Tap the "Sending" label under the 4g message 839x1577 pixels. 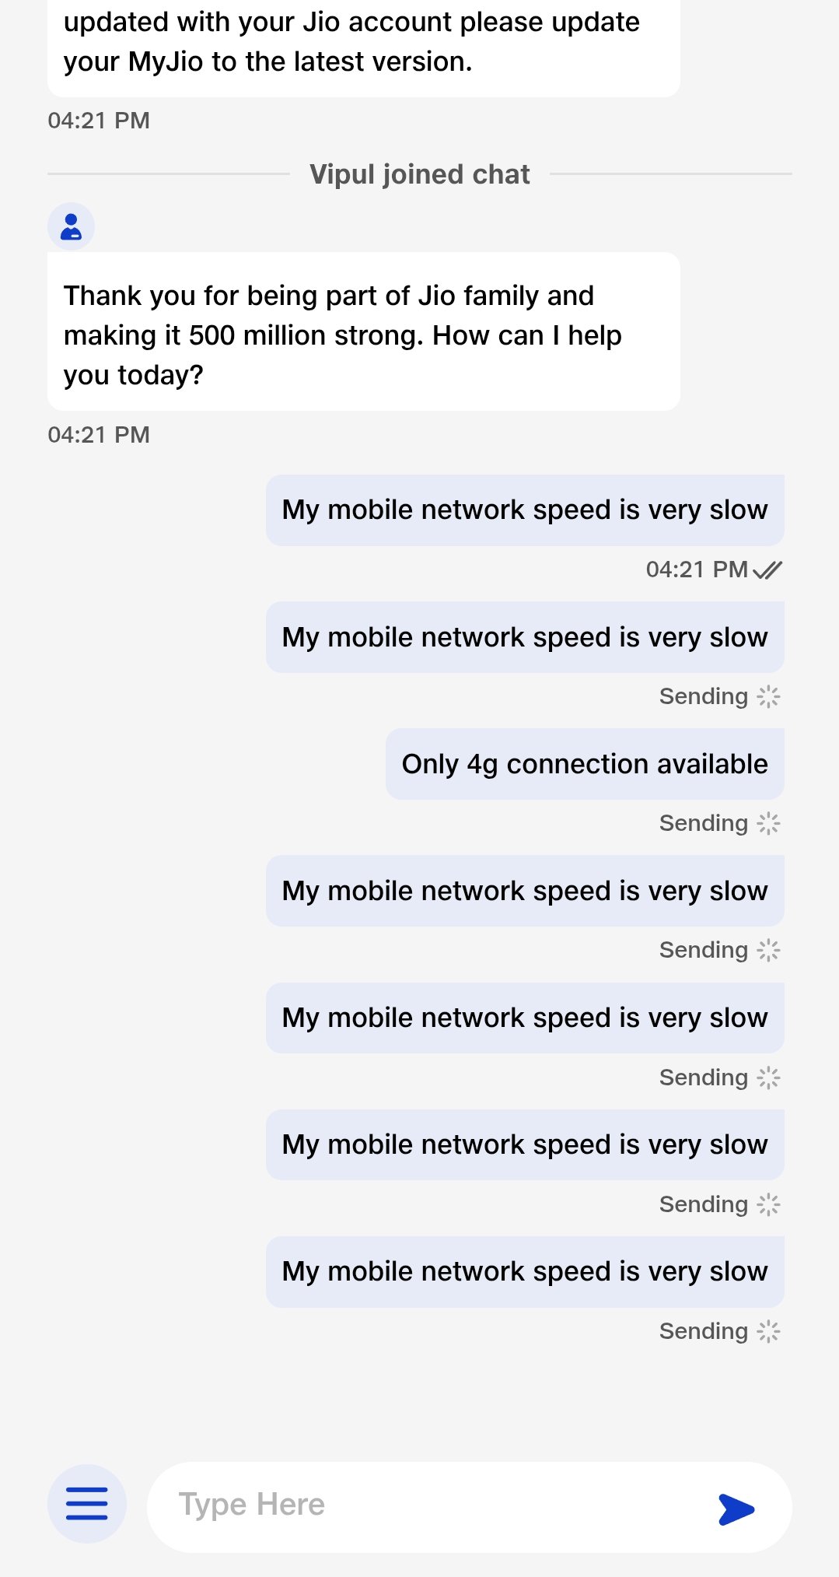[703, 823]
